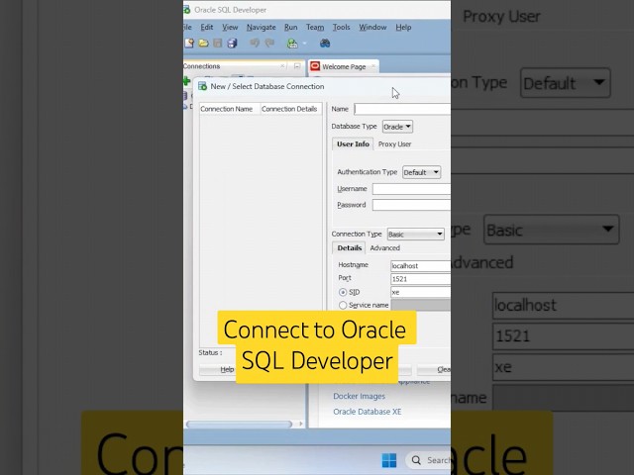This screenshot has height=475, width=634.
Task: Click the Undo toolbar icon
Action: coord(255,43)
